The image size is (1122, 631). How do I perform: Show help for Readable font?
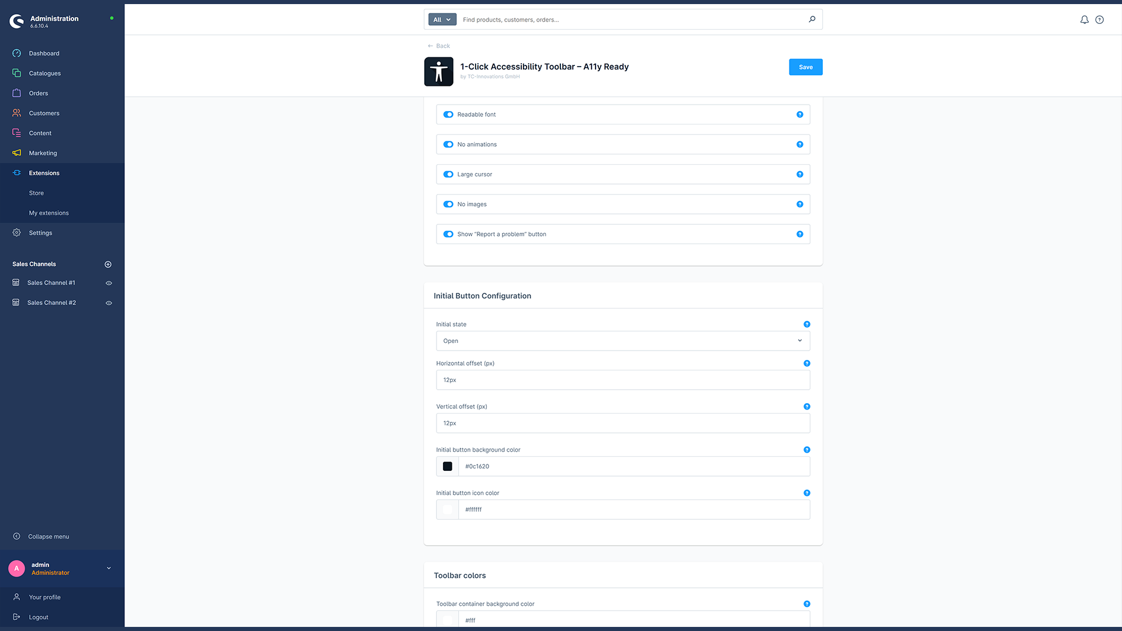(799, 115)
